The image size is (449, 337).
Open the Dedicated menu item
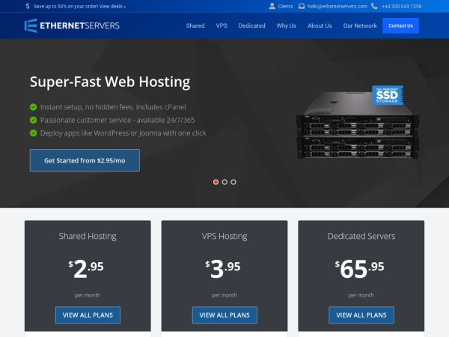[251, 25]
